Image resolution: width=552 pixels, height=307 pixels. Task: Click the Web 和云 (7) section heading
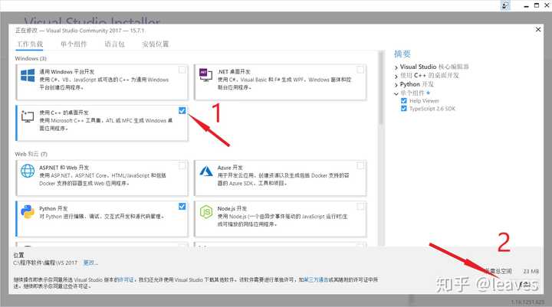click(31, 154)
